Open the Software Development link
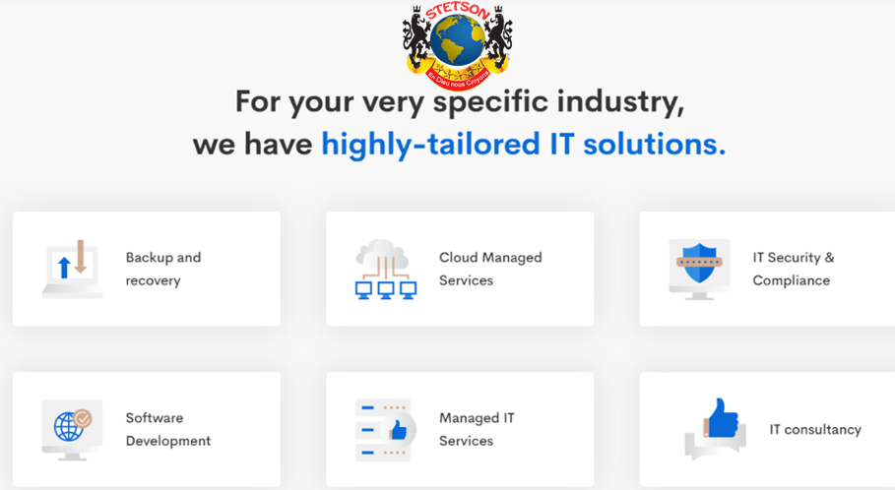Image resolution: width=895 pixels, height=490 pixels. (x=167, y=429)
